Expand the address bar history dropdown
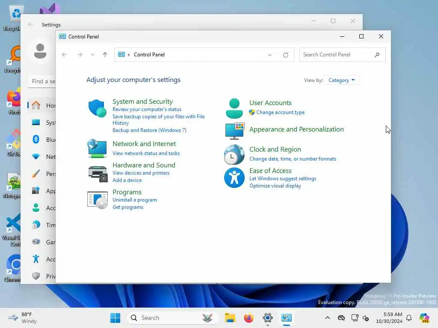The height and width of the screenshot is (328, 438). 270,55
